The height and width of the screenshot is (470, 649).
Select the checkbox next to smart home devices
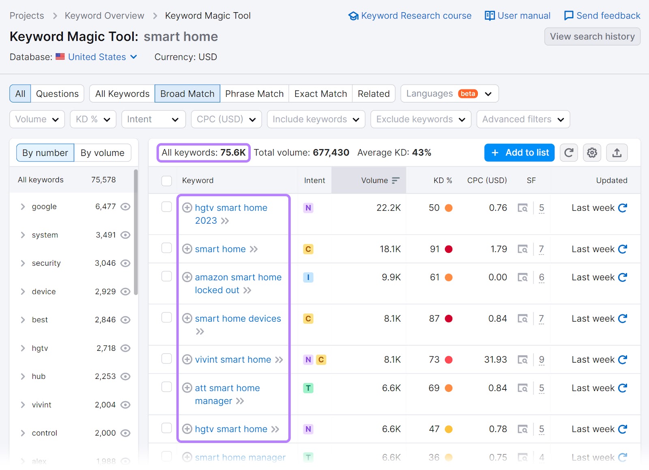166,318
